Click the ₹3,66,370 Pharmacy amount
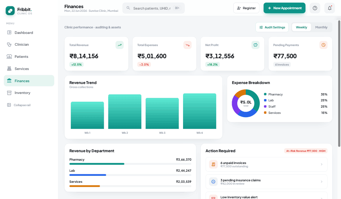Screen dimensions: 341x199 (x=183, y=160)
